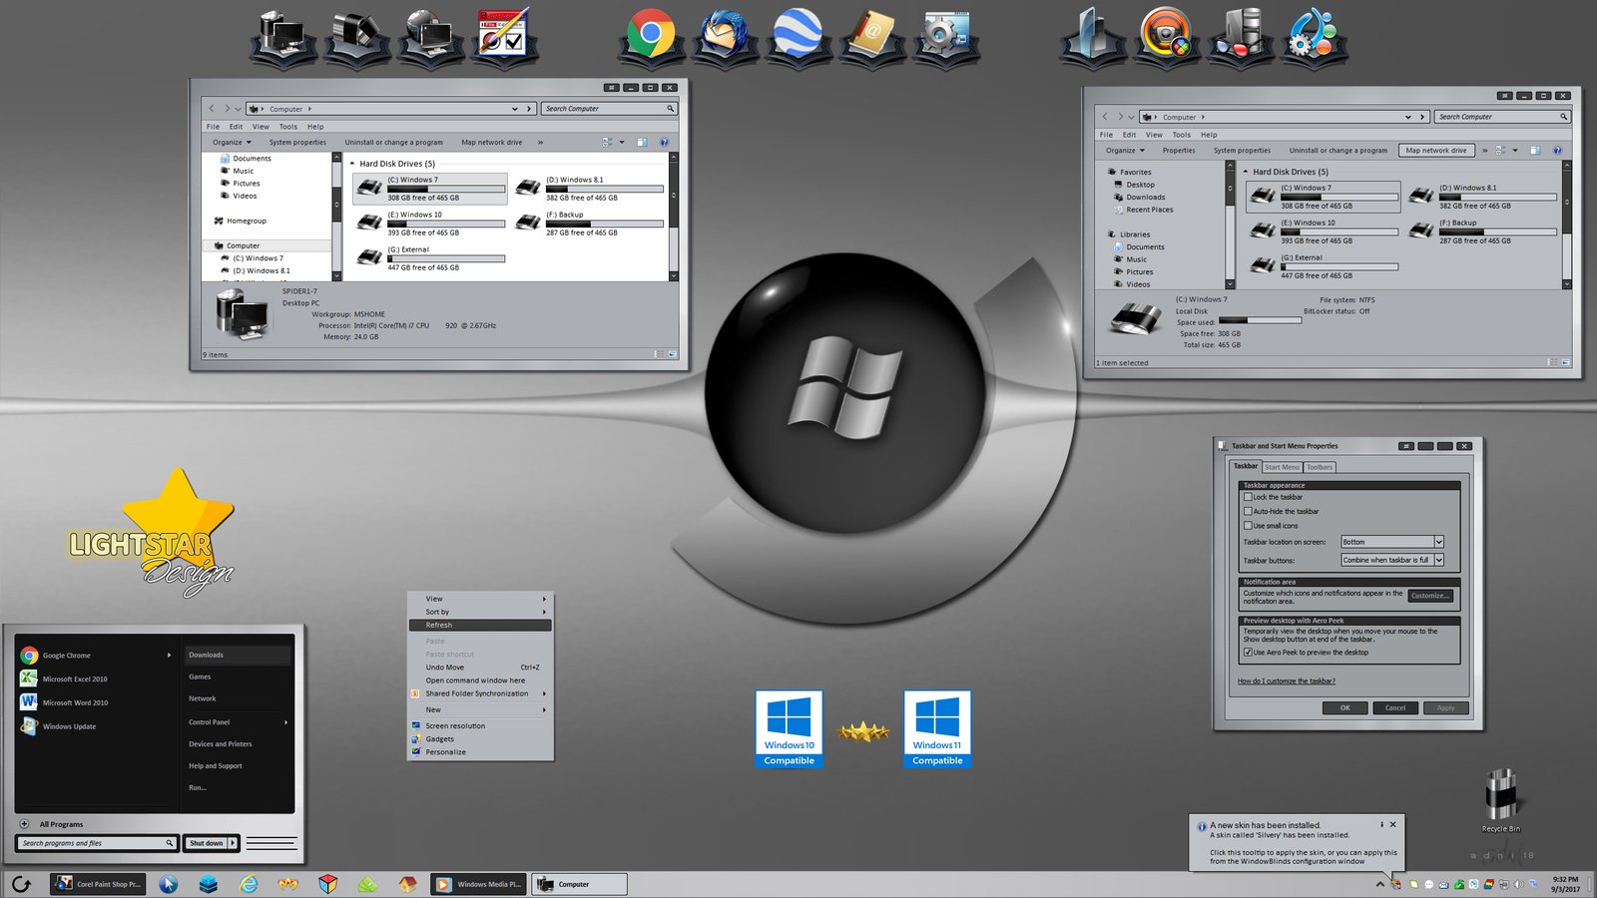Screen dimensions: 1597x898
Task: Select Recent Places in right window favorites
Action: click(1144, 210)
